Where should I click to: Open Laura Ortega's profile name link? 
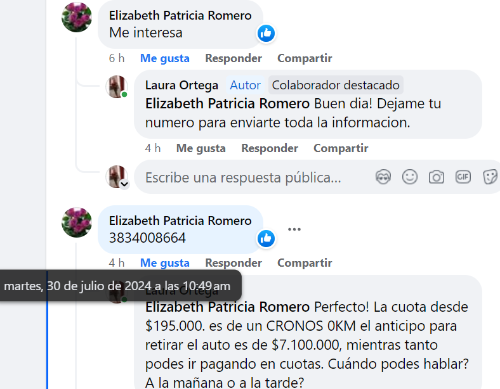click(x=181, y=86)
